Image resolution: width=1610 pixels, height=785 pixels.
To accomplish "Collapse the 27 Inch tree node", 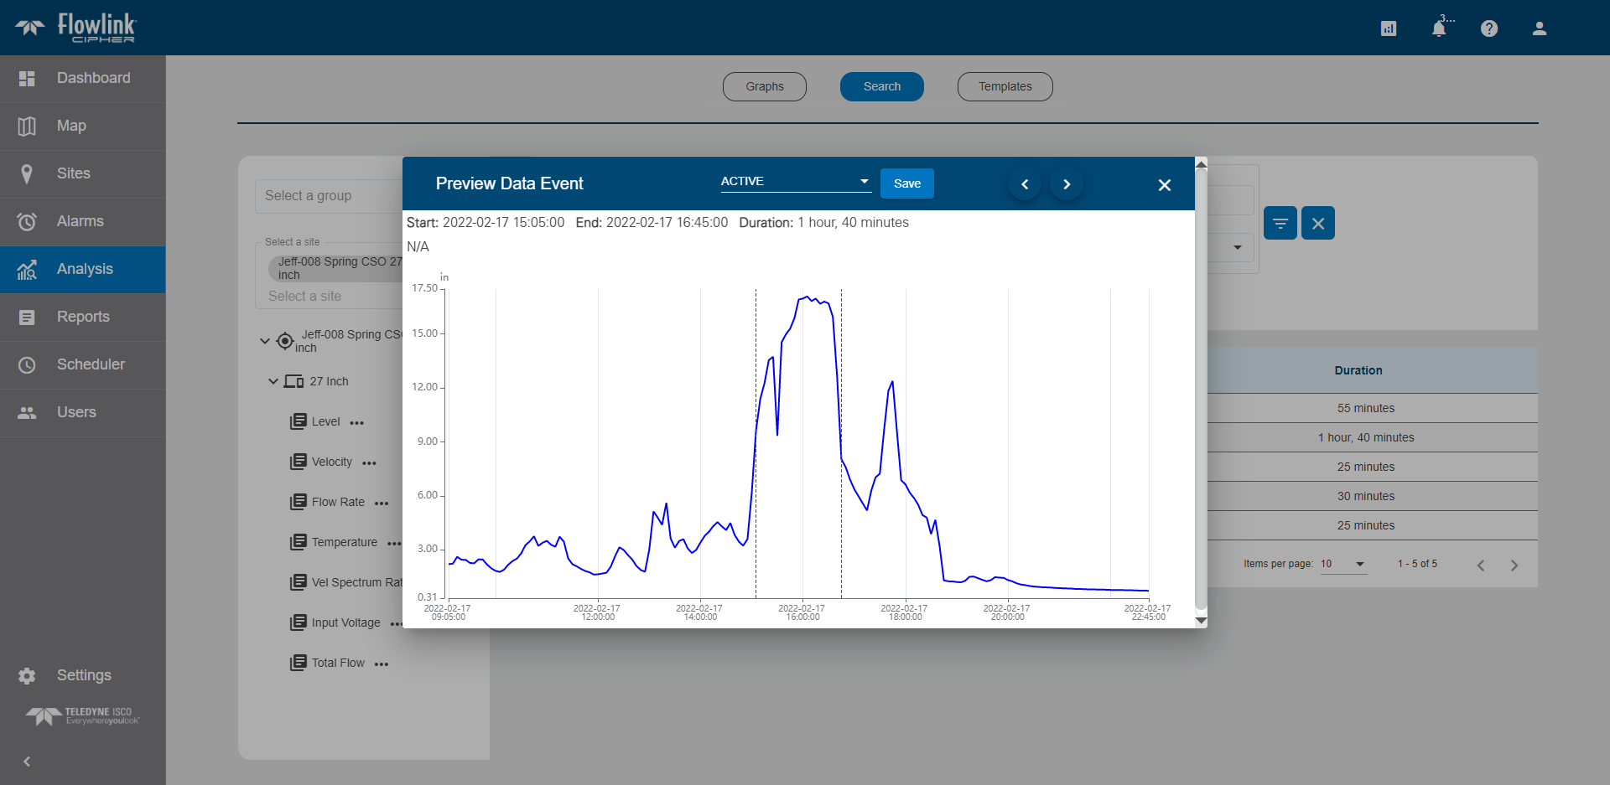I will coord(273,381).
